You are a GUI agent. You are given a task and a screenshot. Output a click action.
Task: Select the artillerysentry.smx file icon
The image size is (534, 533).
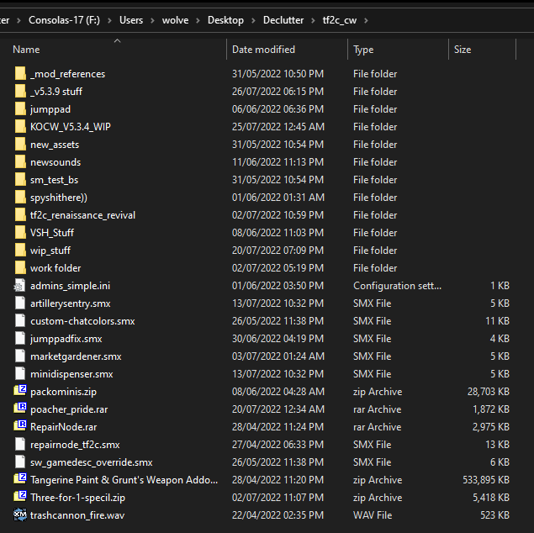point(20,303)
